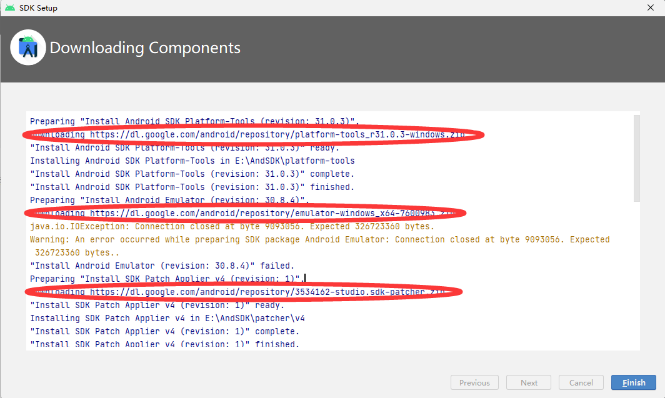Click the Downloading Components header text
Screen dimensions: 665x398
145,47
